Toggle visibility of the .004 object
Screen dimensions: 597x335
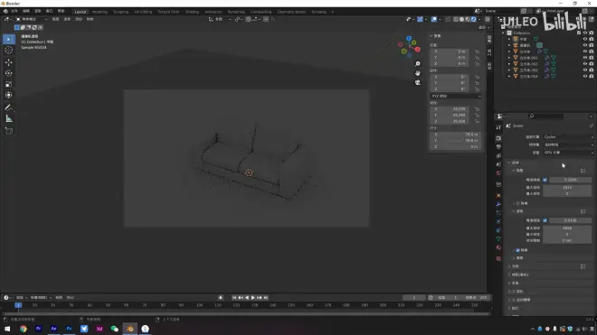tap(585, 77)
